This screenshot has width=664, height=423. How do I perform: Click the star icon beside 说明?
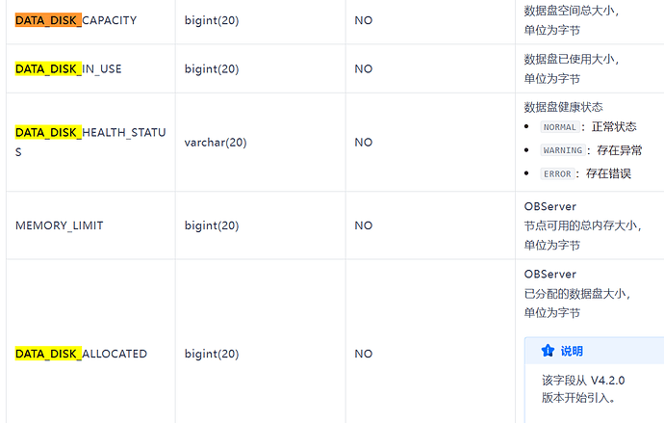tap(548, 351)
